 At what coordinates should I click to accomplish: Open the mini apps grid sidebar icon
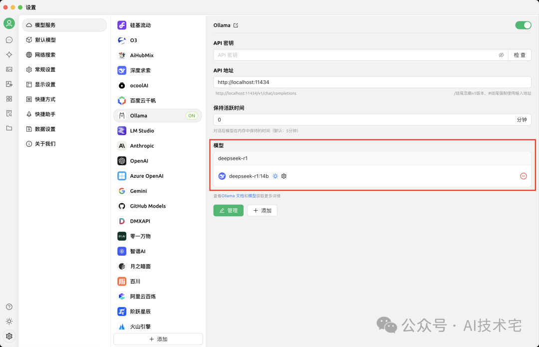(x=9, y=99)
